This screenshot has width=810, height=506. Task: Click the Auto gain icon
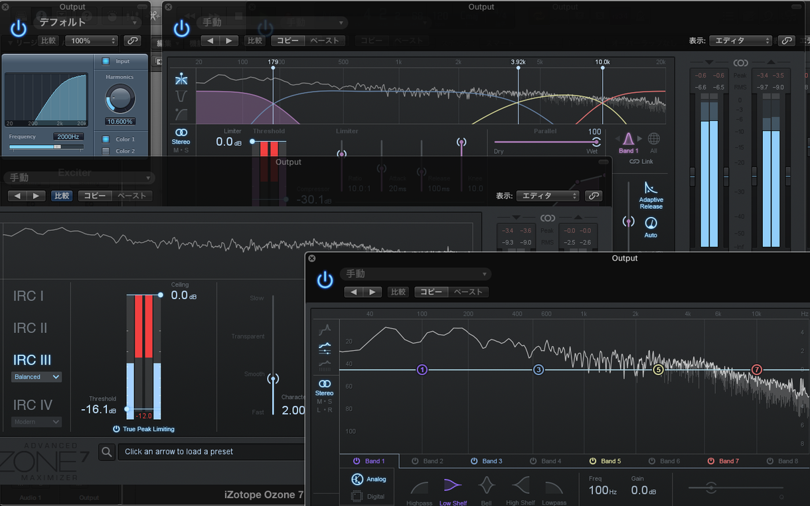(x=651, y=223)
